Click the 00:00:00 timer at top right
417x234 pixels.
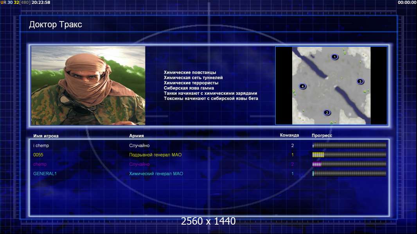click(407, 2)
